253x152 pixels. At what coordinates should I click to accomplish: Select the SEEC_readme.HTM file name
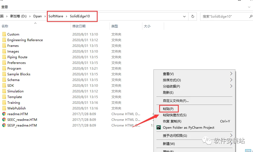pos(22,119)
